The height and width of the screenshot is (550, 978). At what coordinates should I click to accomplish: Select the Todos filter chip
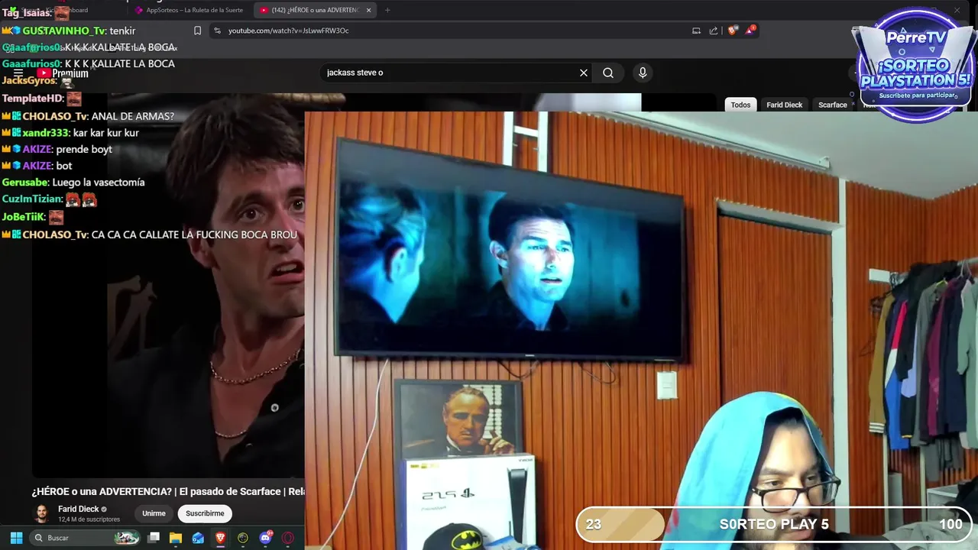point(740,105)
